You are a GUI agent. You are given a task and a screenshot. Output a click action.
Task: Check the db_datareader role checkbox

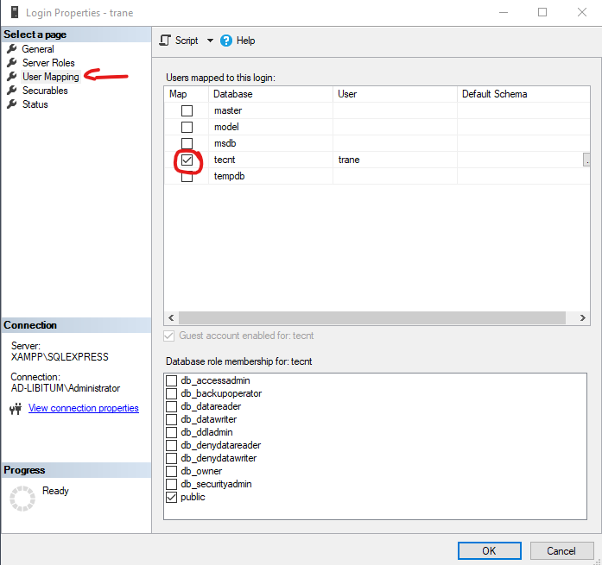click(172, 406)
